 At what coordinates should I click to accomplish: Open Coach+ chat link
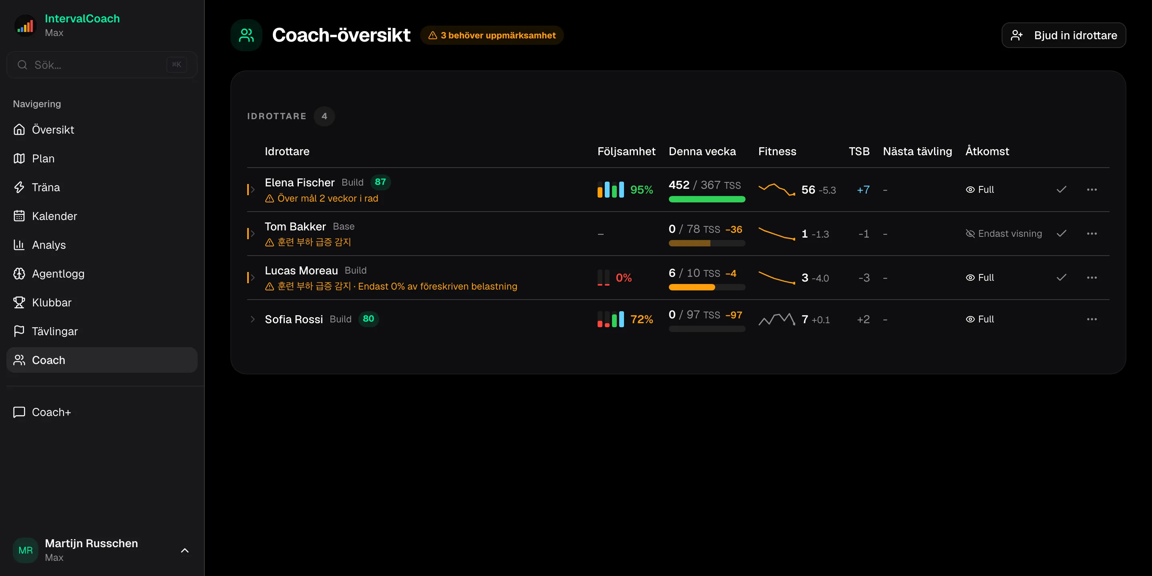coord(102,412)
